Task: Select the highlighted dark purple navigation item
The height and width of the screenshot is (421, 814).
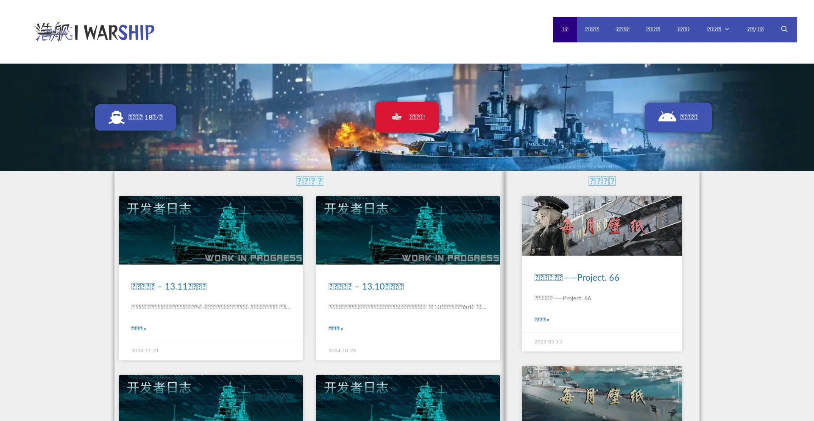Action: [x=565, y=29]
